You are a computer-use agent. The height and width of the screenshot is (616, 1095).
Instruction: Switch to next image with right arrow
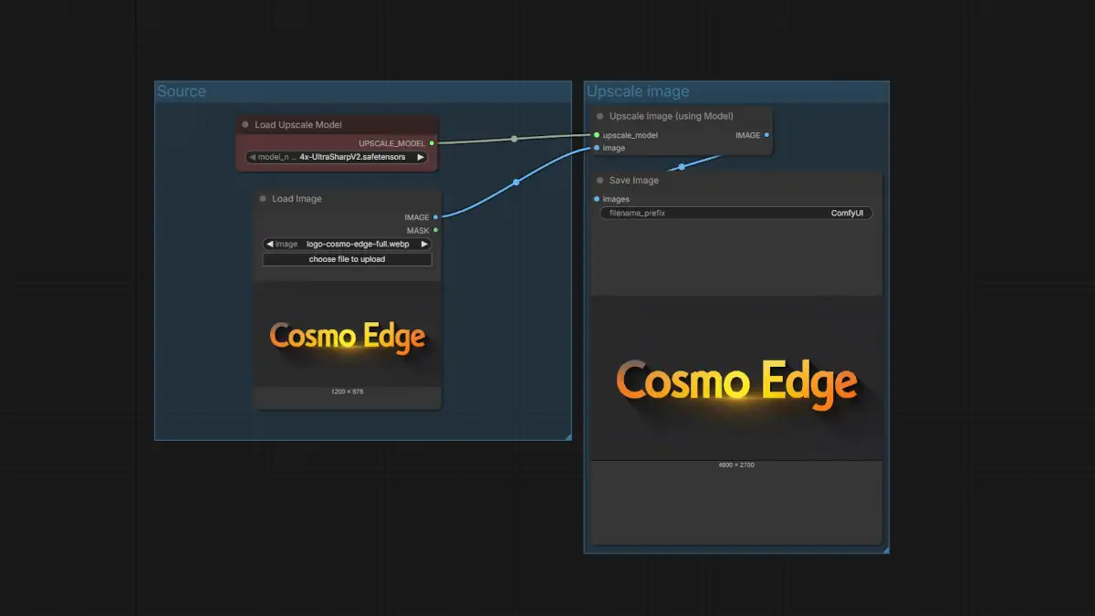425,245
